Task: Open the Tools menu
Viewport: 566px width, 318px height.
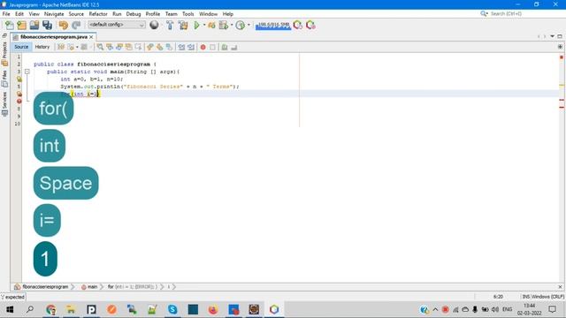Action: 187,14
